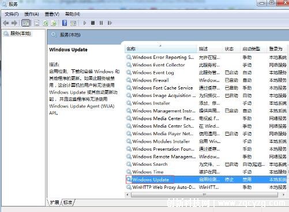The height and width of the screenshot is (212, 289).
Task: Open the Properties toolbar icon
Action: (37, 23)
